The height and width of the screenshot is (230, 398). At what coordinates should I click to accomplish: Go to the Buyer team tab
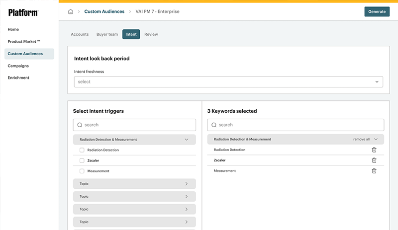tap(107, 34)
